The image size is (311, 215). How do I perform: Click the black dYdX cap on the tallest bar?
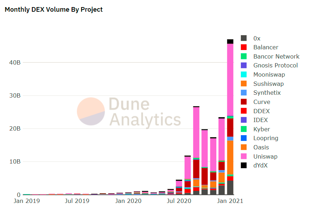pyautogui.click(x=230, y=42)
